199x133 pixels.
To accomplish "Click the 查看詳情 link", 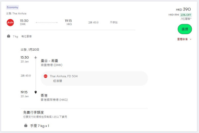I will (182, 39).
